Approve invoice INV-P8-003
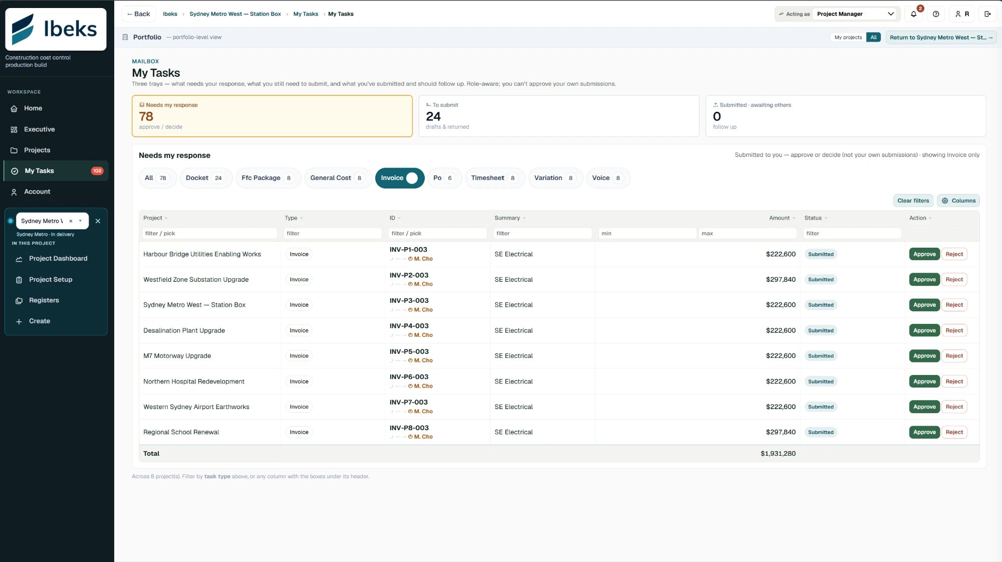This screenshot has width=1002, height=562. click(x=924, y=432)
